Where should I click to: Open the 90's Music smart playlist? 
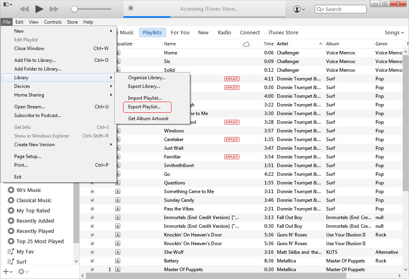click(28, 190)
